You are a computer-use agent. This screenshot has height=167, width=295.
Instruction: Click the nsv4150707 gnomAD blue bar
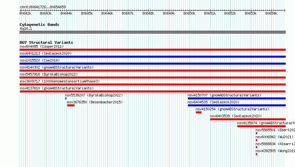pyautogui.click(x=237, y=98)
